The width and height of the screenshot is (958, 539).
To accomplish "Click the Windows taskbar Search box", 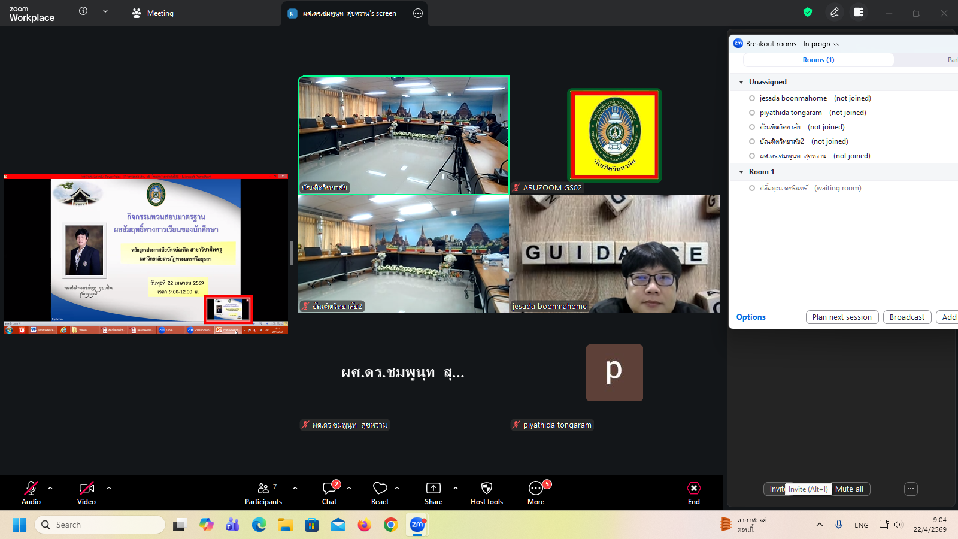I will click(x=101, y=525).
